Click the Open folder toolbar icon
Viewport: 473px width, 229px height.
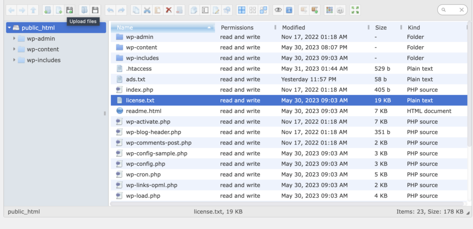coord(85,10)
